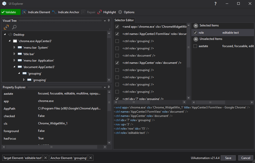Uncheck the role editable text attribute

tap(195, 33)
